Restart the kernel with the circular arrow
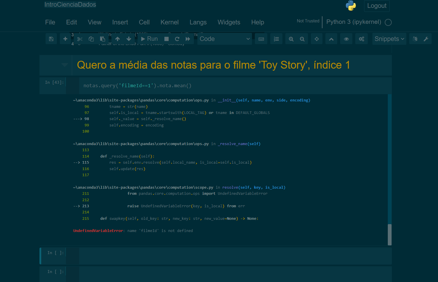The height and width of the screenshot is (282, 438). coord(177,39)
